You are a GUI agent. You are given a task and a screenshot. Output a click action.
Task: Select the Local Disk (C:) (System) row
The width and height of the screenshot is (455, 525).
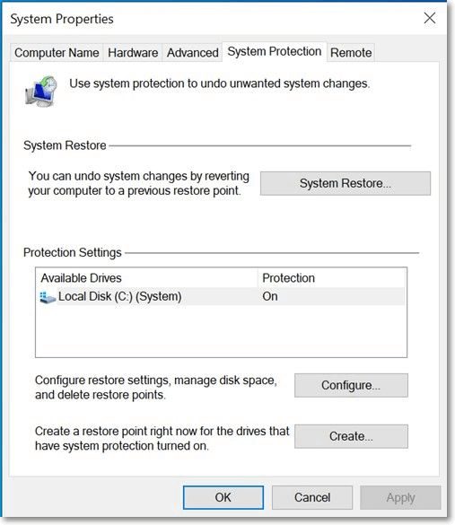click(221, 296)
